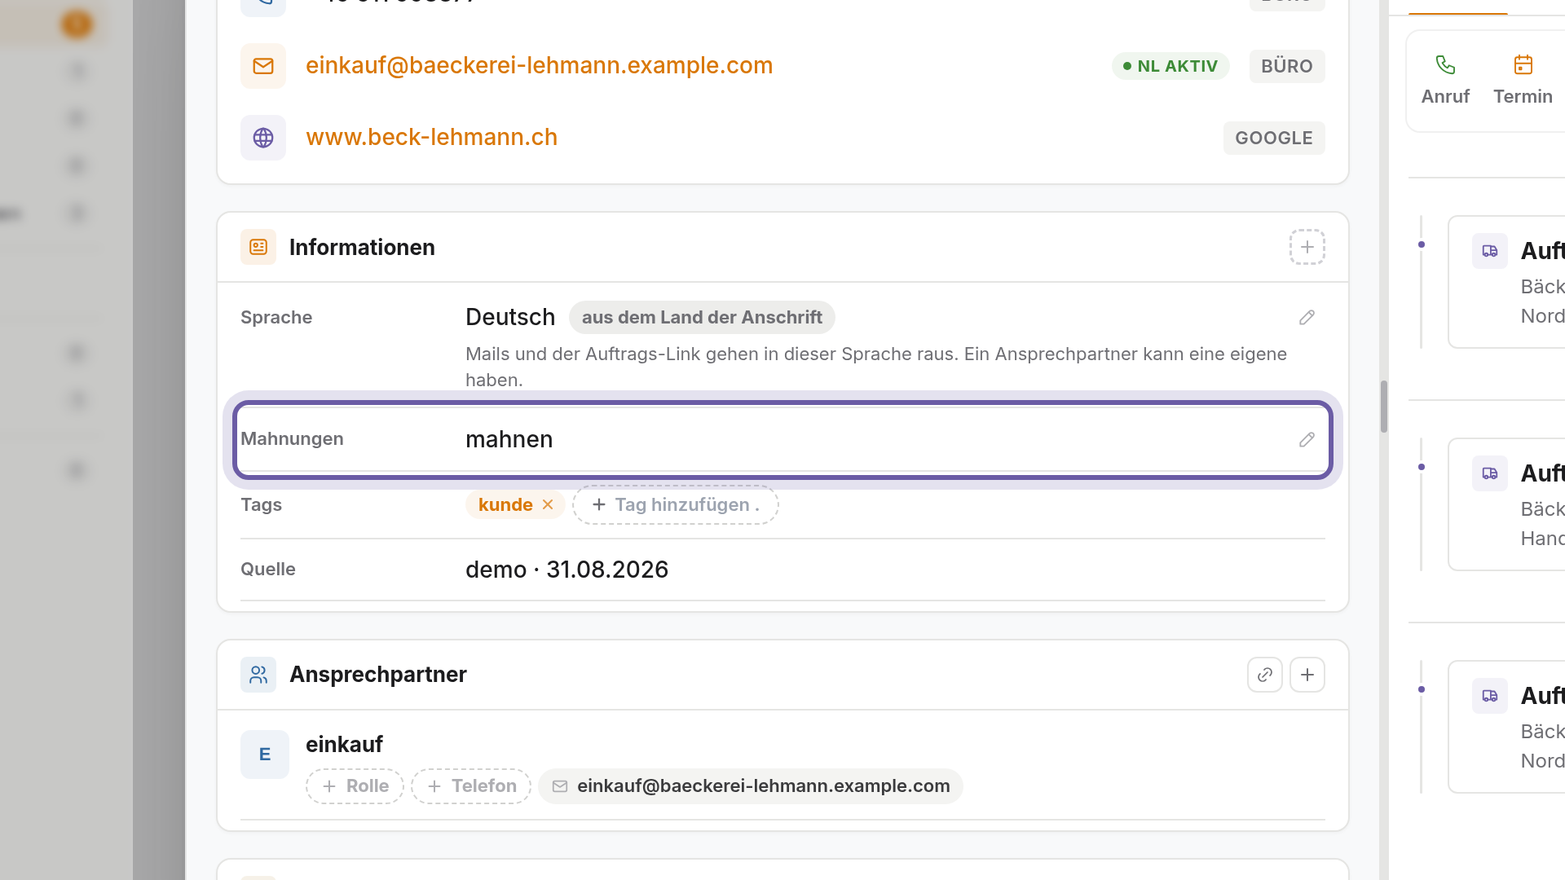Click the GOOGLE badge next to the website
1565x880 pixels.
click(x=1274, y=138)
